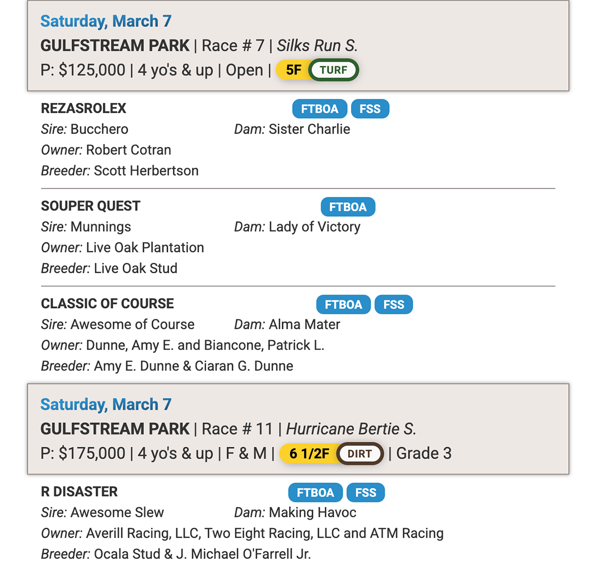Click the Silks Run S. race title

317,46
